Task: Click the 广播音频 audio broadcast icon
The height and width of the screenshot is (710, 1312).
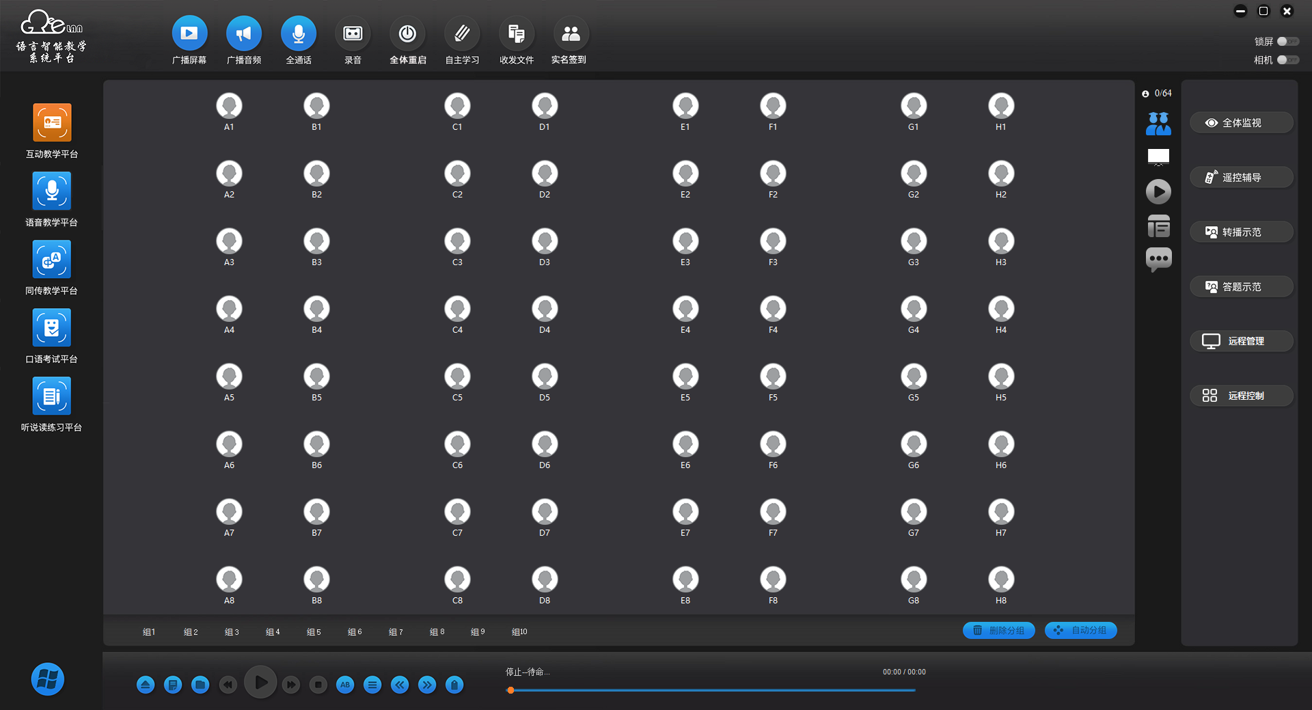Action: point(244,33)
